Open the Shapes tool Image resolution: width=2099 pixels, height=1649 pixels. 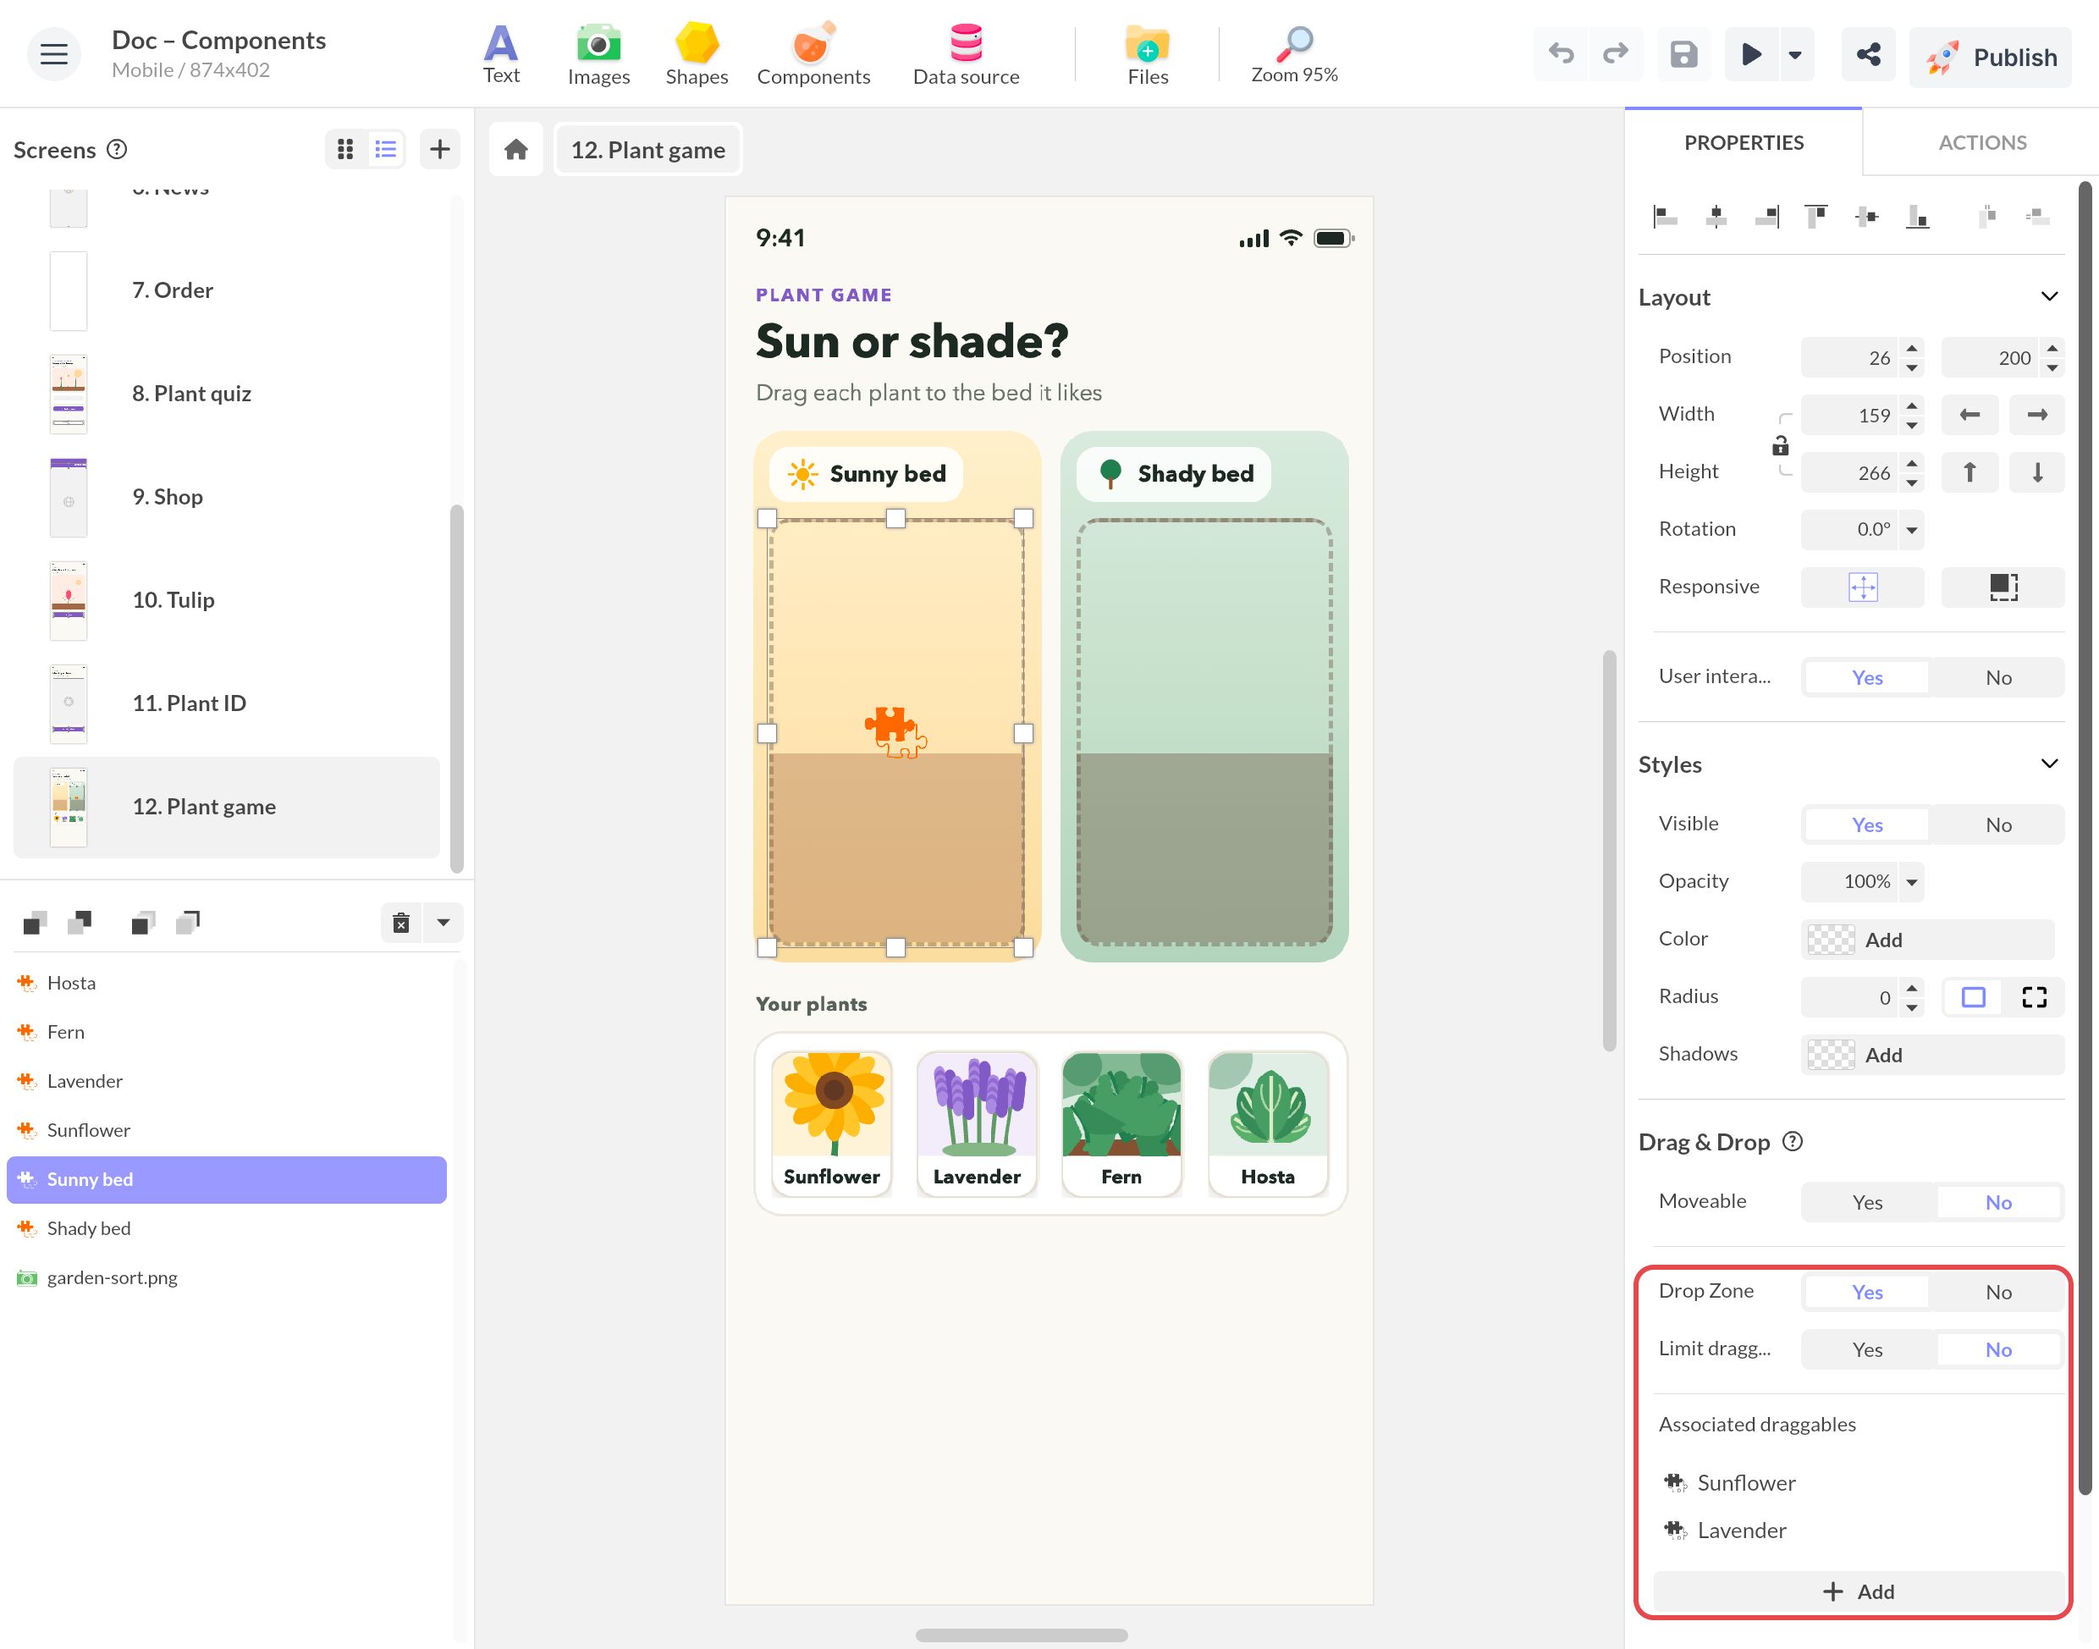[697, 54]
